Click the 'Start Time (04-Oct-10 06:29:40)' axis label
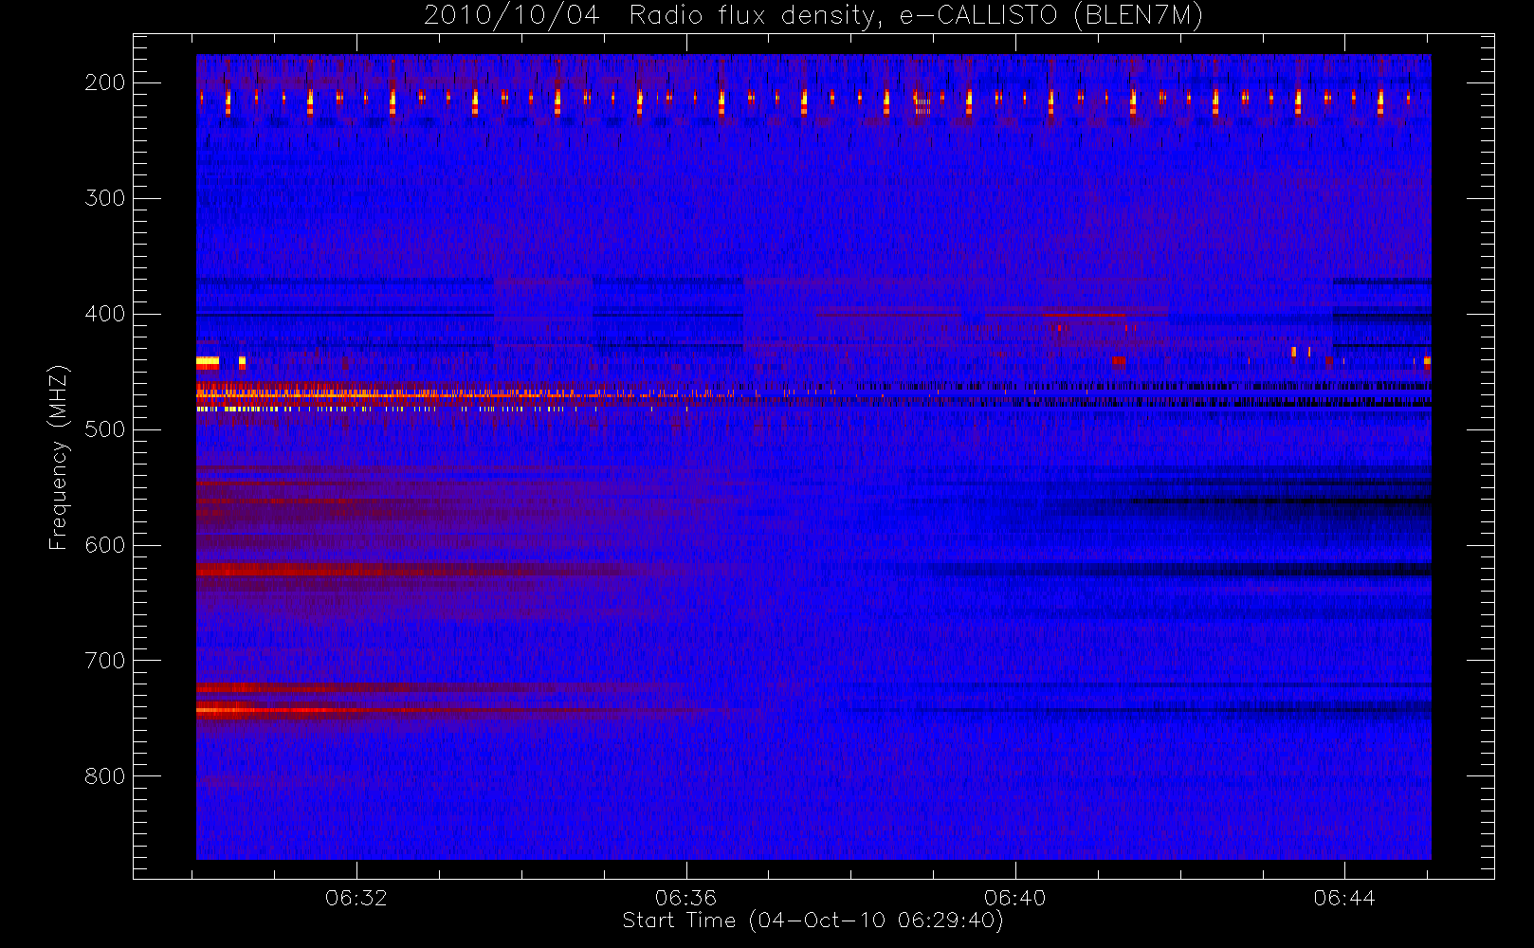Viewport: 1534px width, 948px height. click(813, 921)
